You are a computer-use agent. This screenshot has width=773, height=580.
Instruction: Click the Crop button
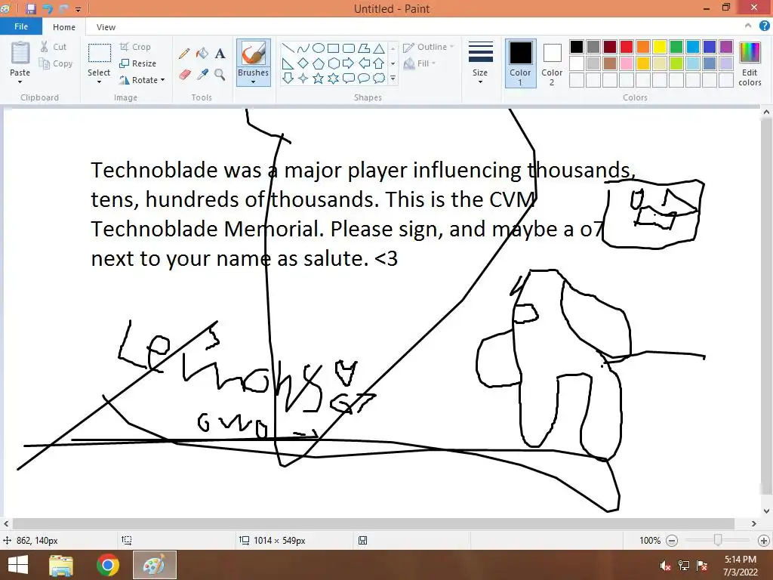(x=135, y=47)
